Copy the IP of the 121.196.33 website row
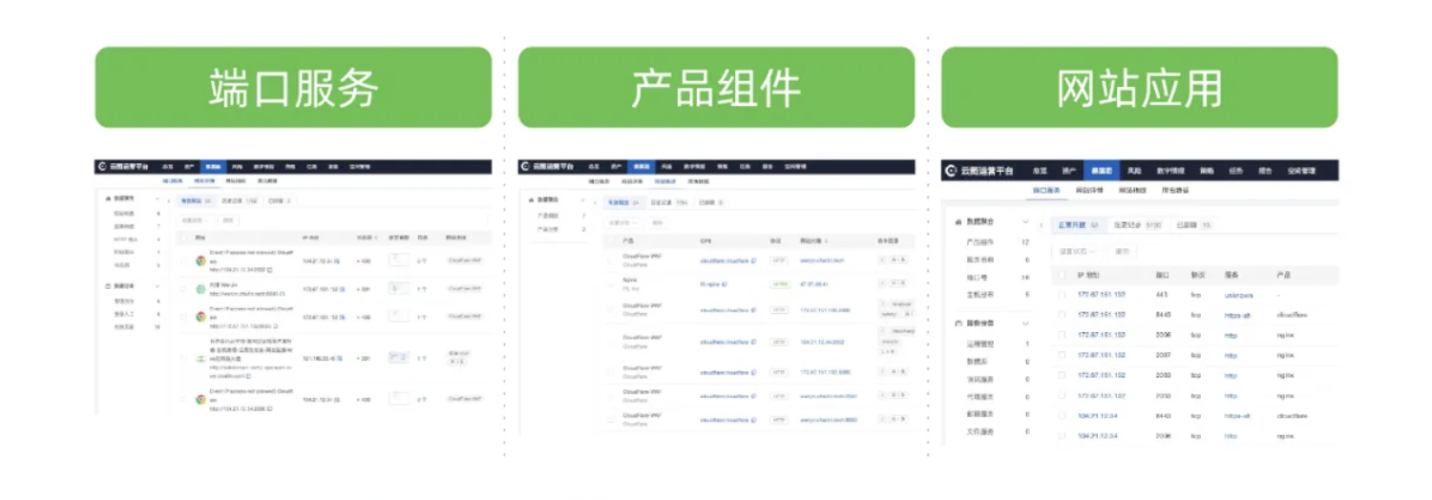This screenshot has width=1432, height=500. [340, 359]
